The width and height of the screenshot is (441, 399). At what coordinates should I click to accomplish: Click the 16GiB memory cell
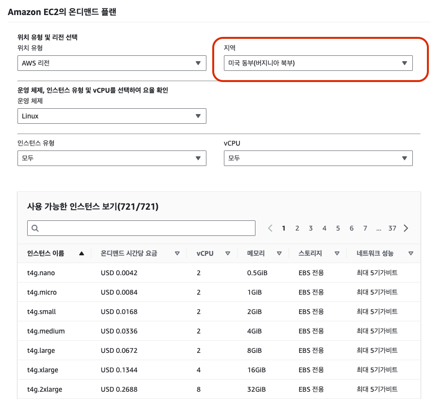click(x=256, y=370)
